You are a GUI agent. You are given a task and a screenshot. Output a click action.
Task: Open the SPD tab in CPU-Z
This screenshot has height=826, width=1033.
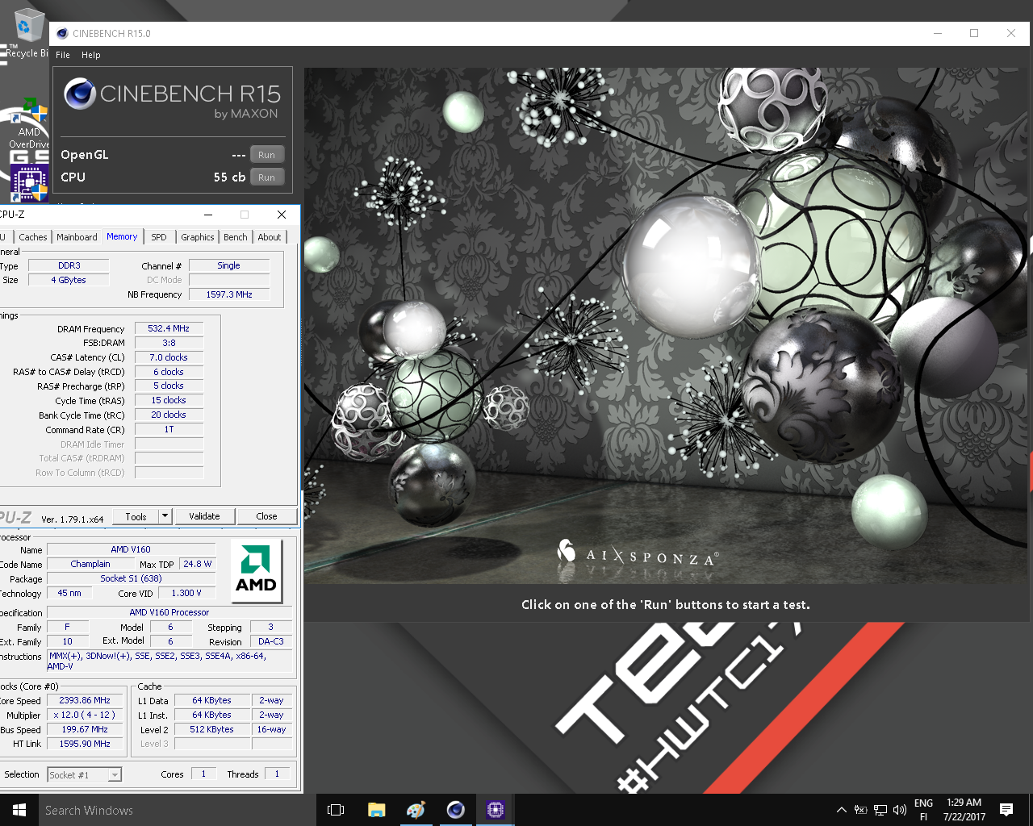[x=159, y=237]
